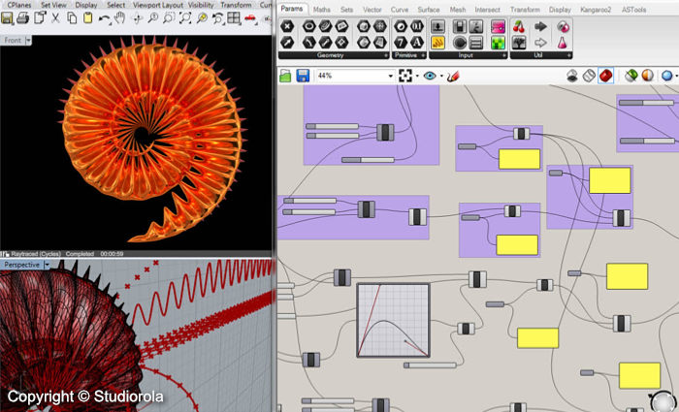The width and height of the screenshot is (679, 412).
Task: Open the 44% zoom level dropdown
Action: [390, 77]
